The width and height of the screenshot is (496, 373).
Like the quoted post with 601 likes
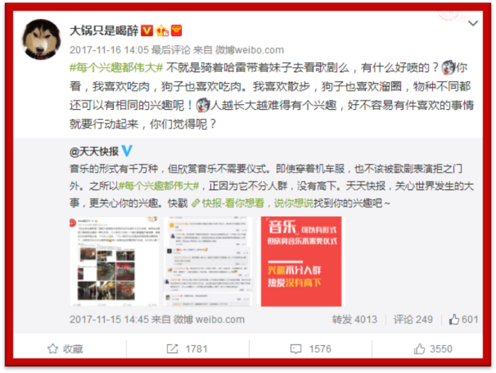[x=464, y=319]
